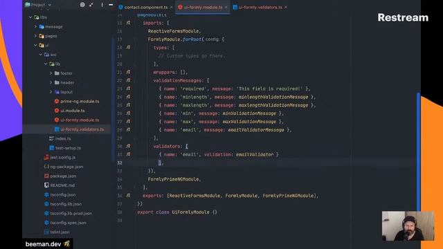Open ng-package.json file

click(66, 166)
